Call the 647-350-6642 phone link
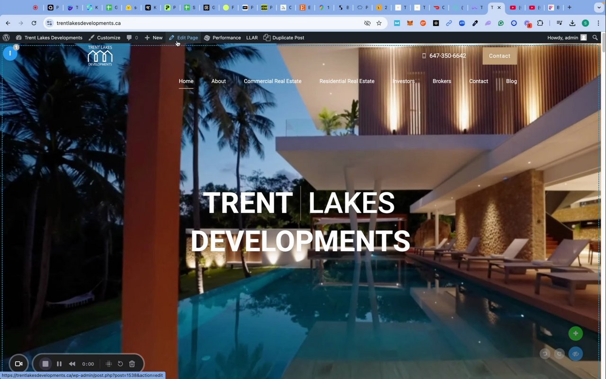This screenshot has width=606, height=379. [x=444, y=56]
